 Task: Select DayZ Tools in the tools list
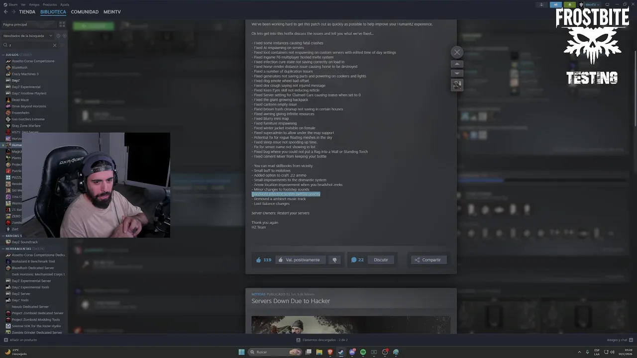coord(20,300)
